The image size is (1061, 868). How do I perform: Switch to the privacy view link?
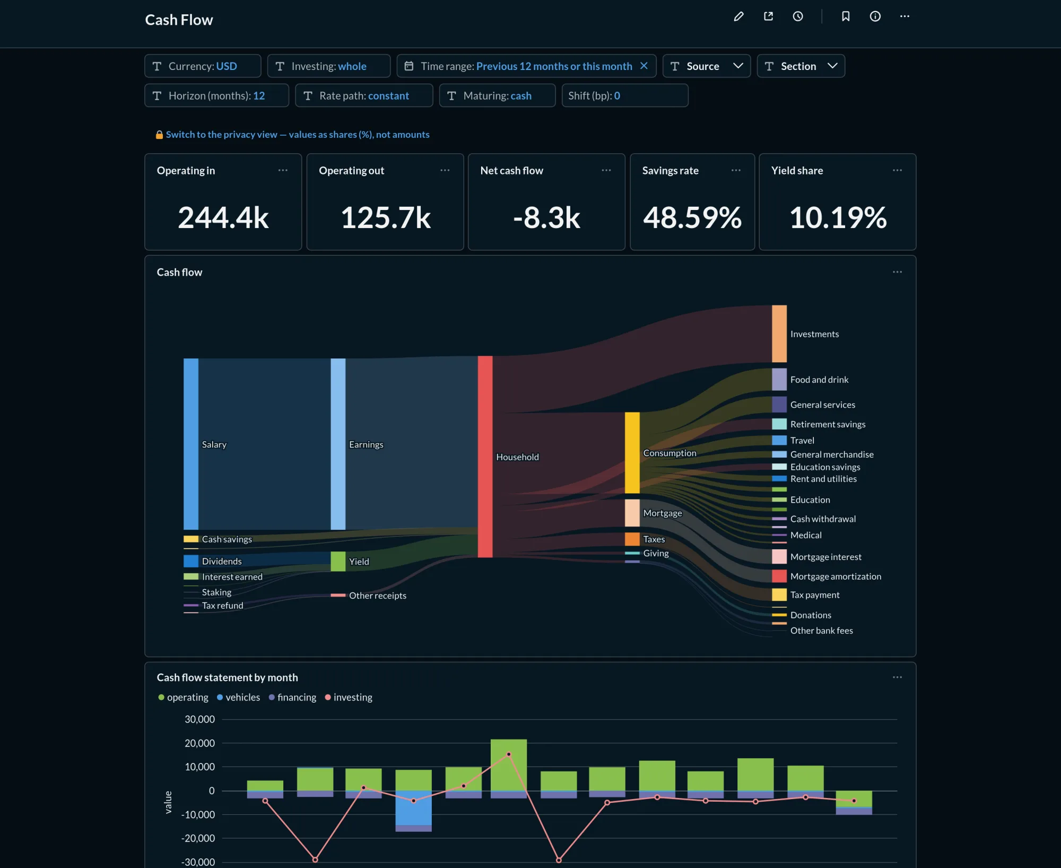[298, 135]
